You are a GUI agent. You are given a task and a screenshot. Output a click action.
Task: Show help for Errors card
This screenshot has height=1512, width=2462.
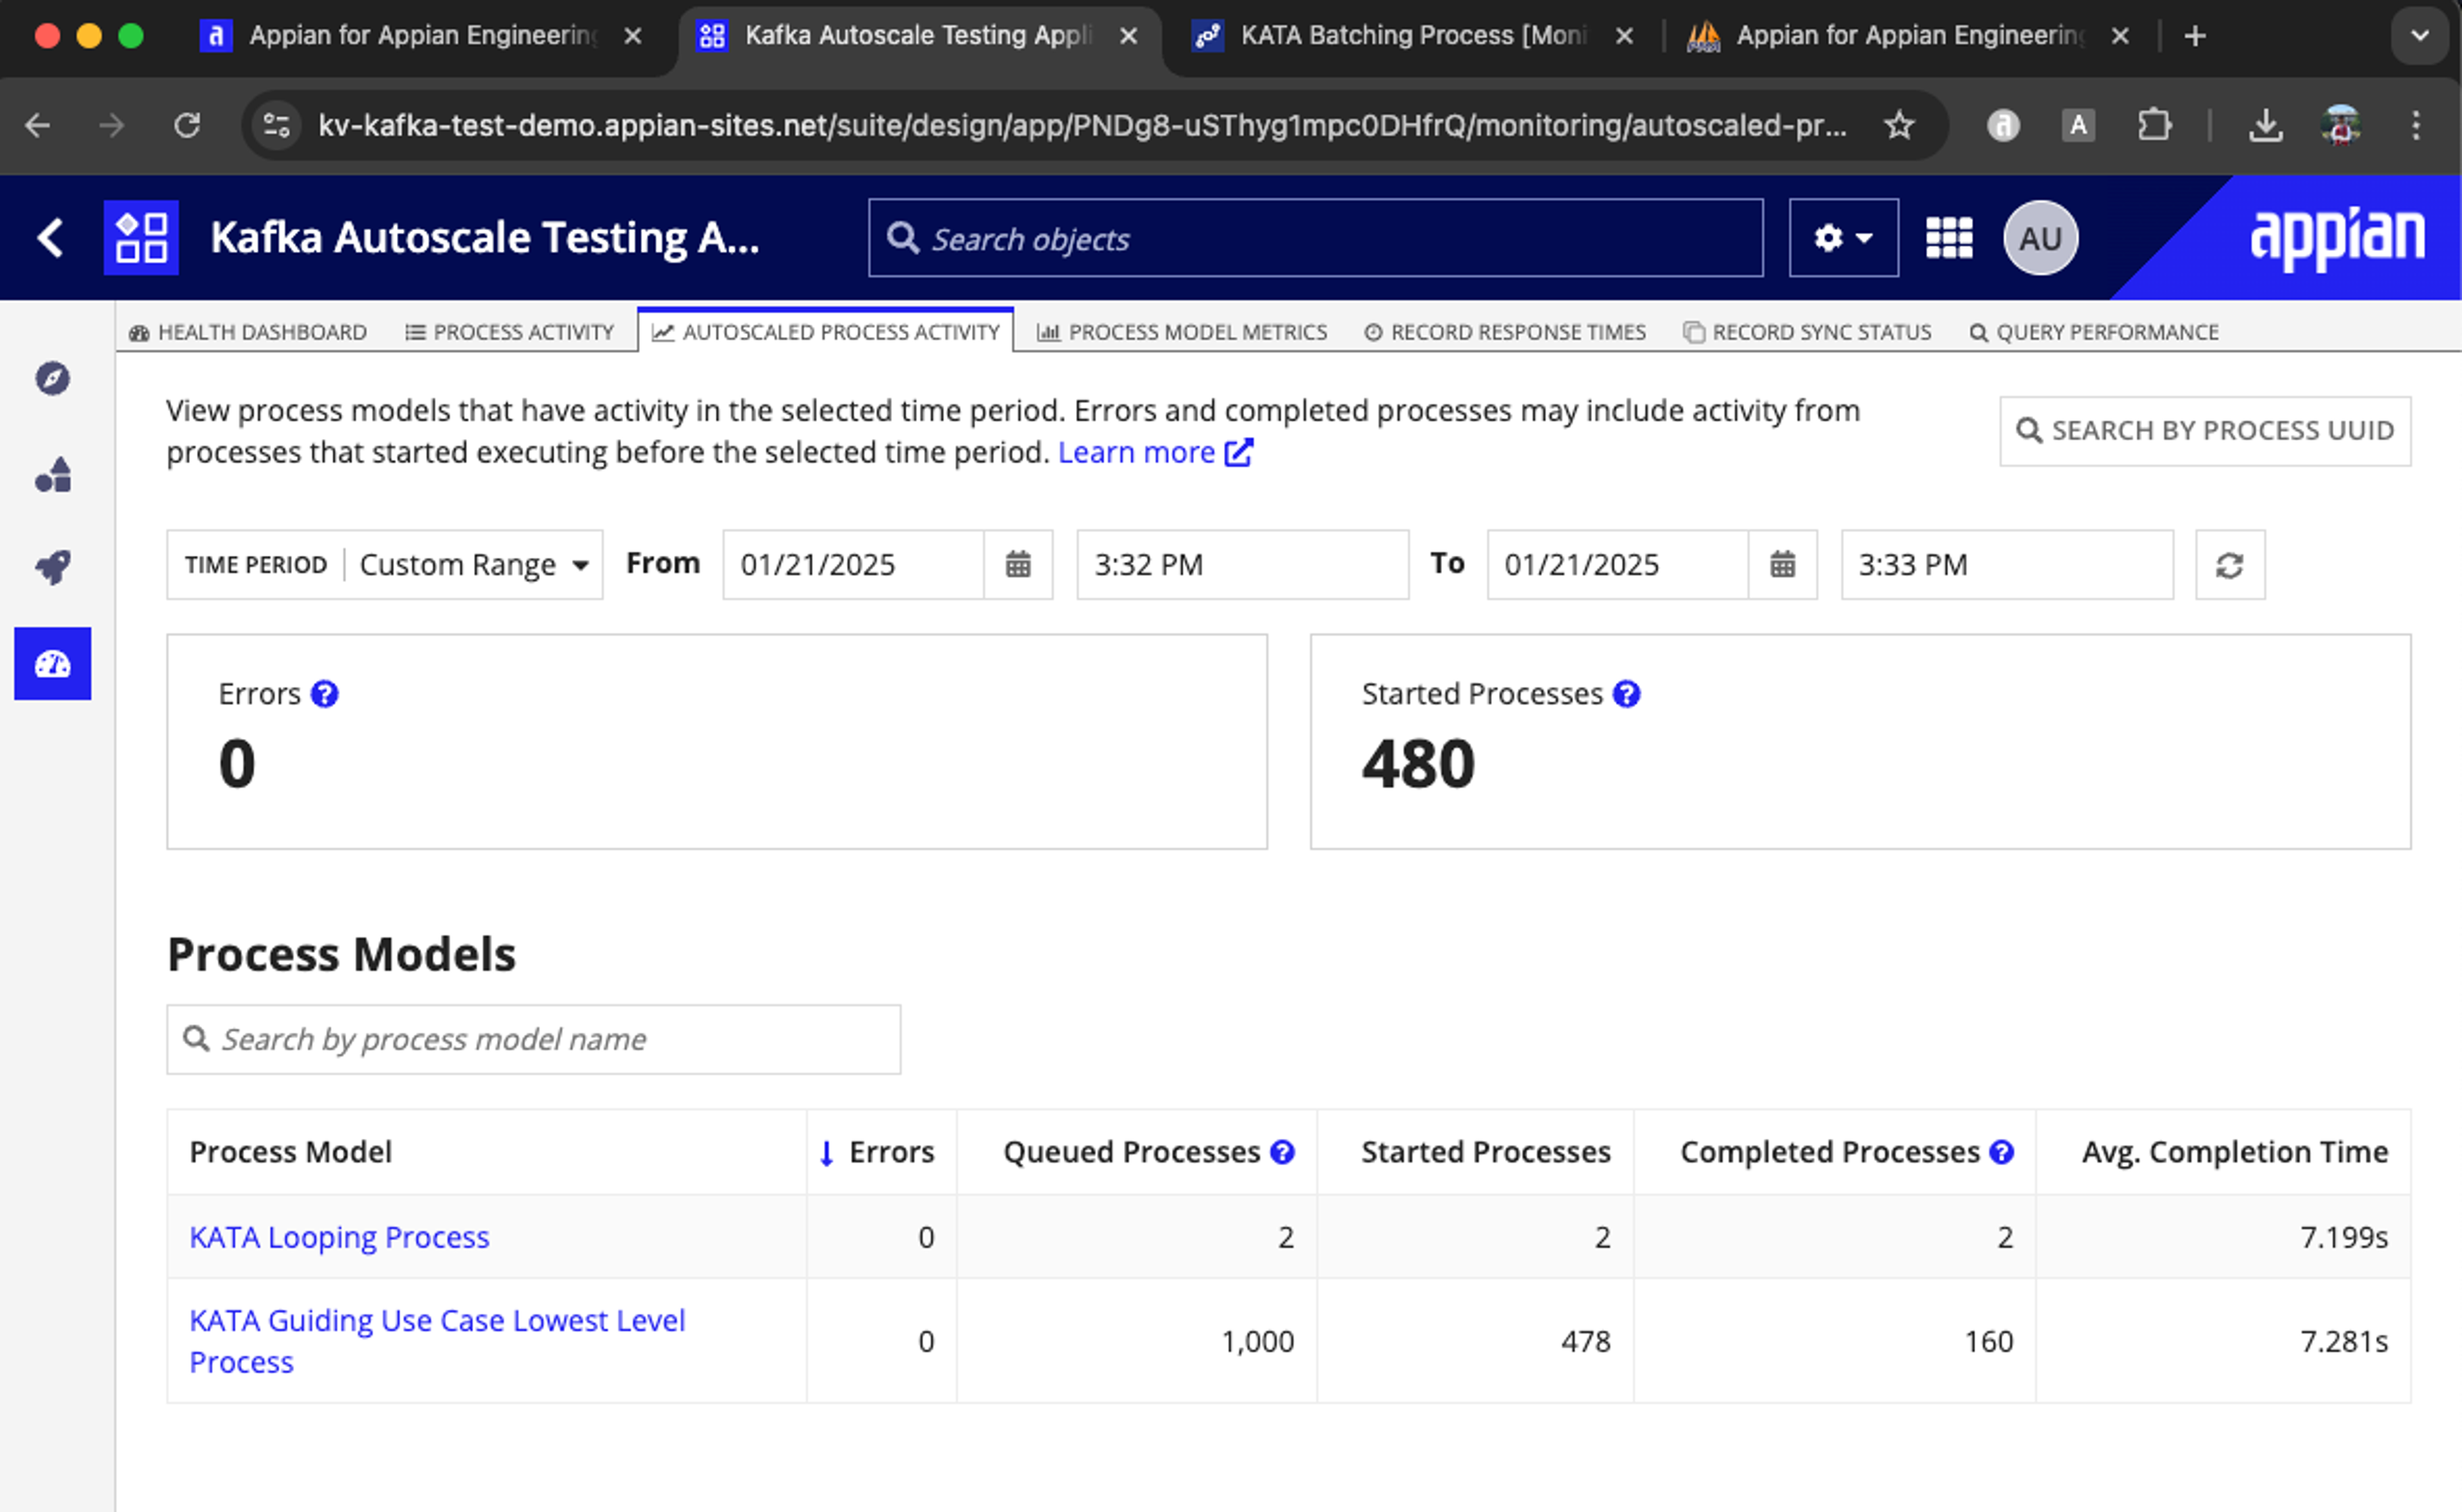tap(324, 694)
